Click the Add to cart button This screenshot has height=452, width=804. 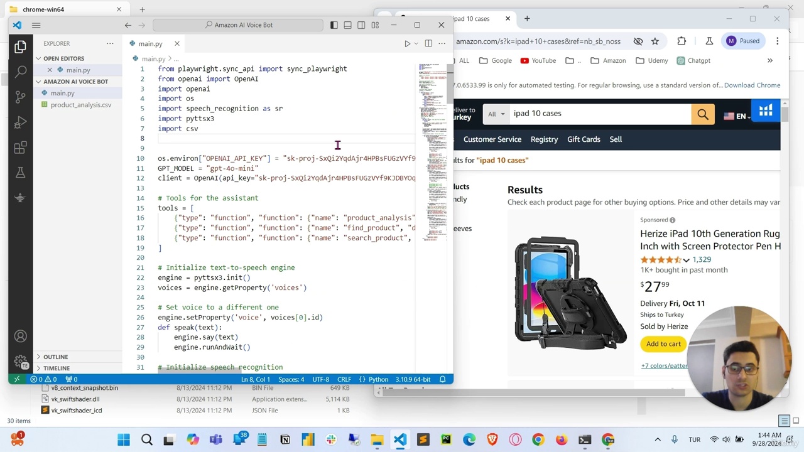click(x=663, y=343)
